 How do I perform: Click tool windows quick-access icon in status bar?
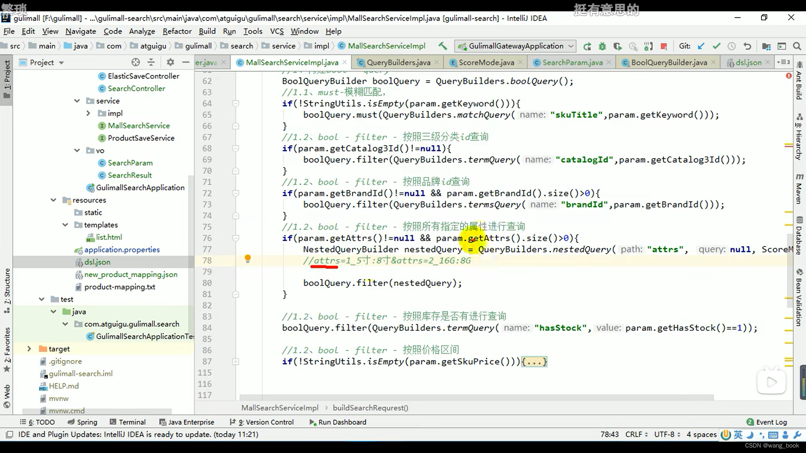point(9,434)
